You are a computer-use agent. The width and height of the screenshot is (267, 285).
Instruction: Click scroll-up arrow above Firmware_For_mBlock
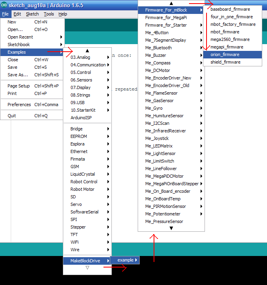(x=171, y=3)
